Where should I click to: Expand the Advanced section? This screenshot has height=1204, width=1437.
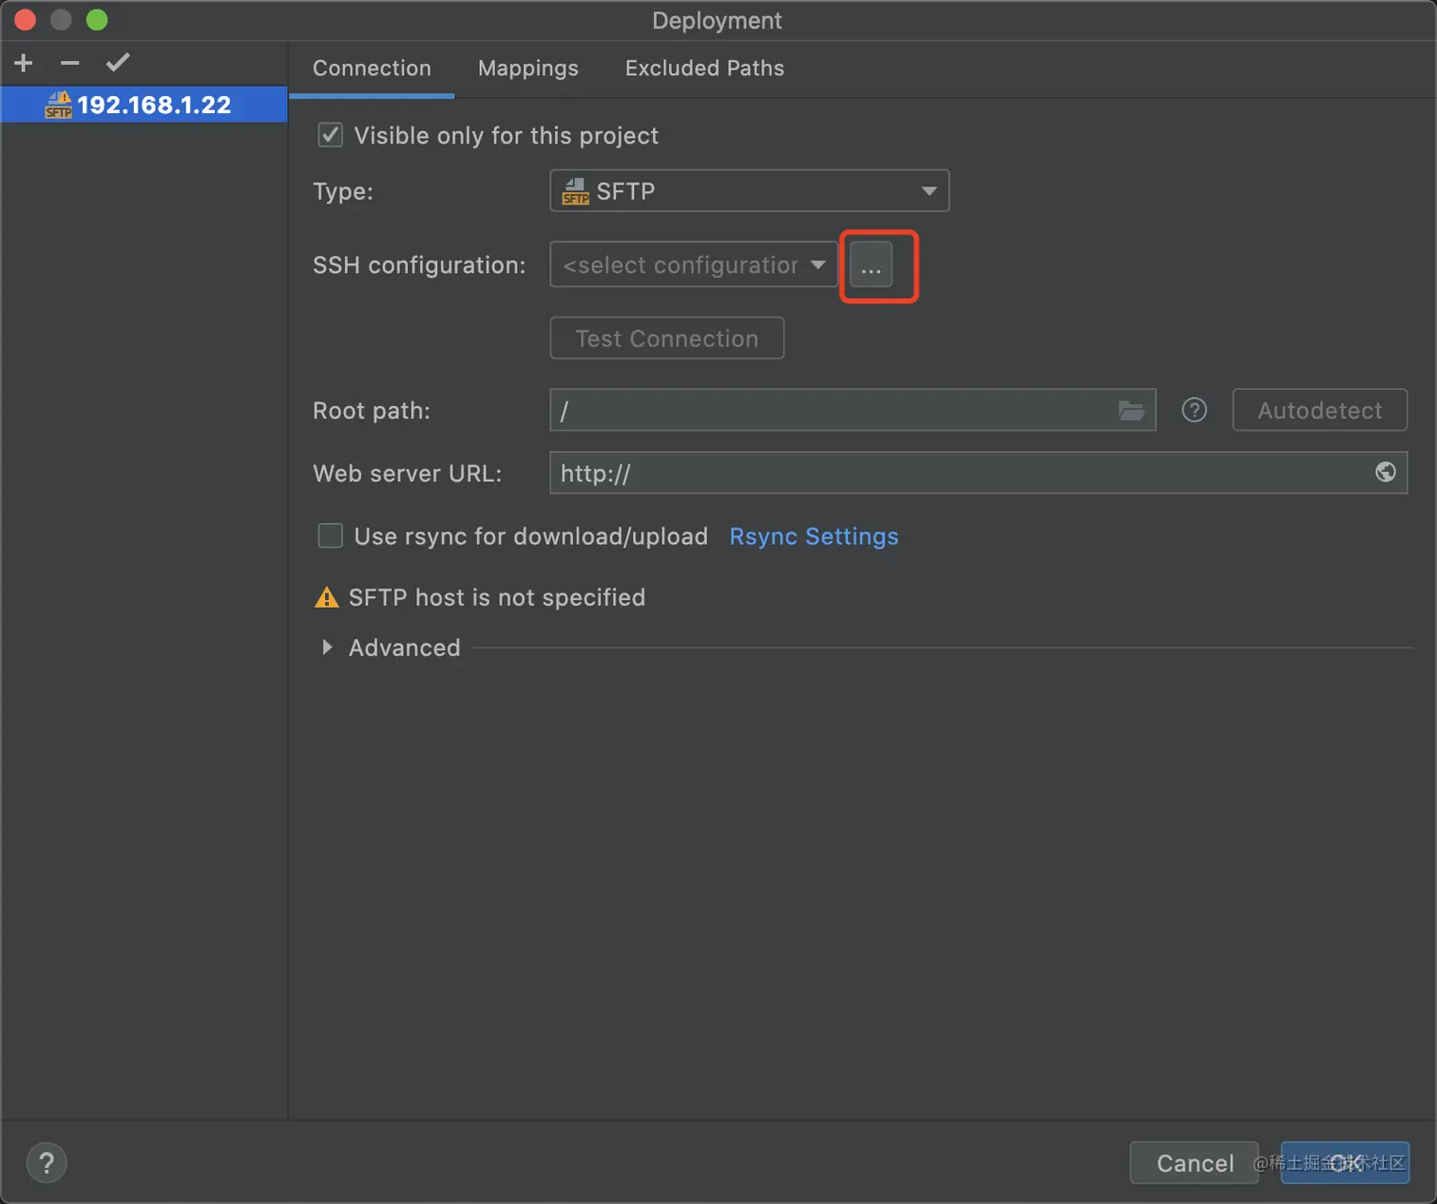tap(327, 648)
